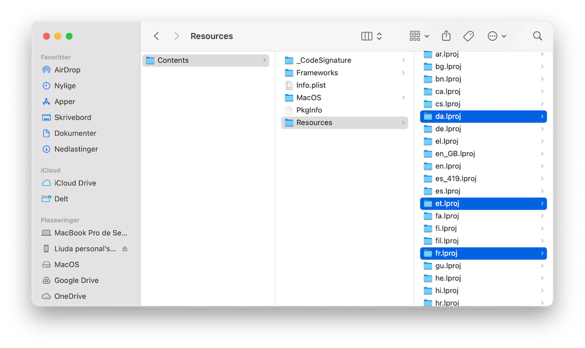Select the hi.lproj folder
Image resolution: width=585 pixels, height=348 pixels.
[x=483, y=291]
